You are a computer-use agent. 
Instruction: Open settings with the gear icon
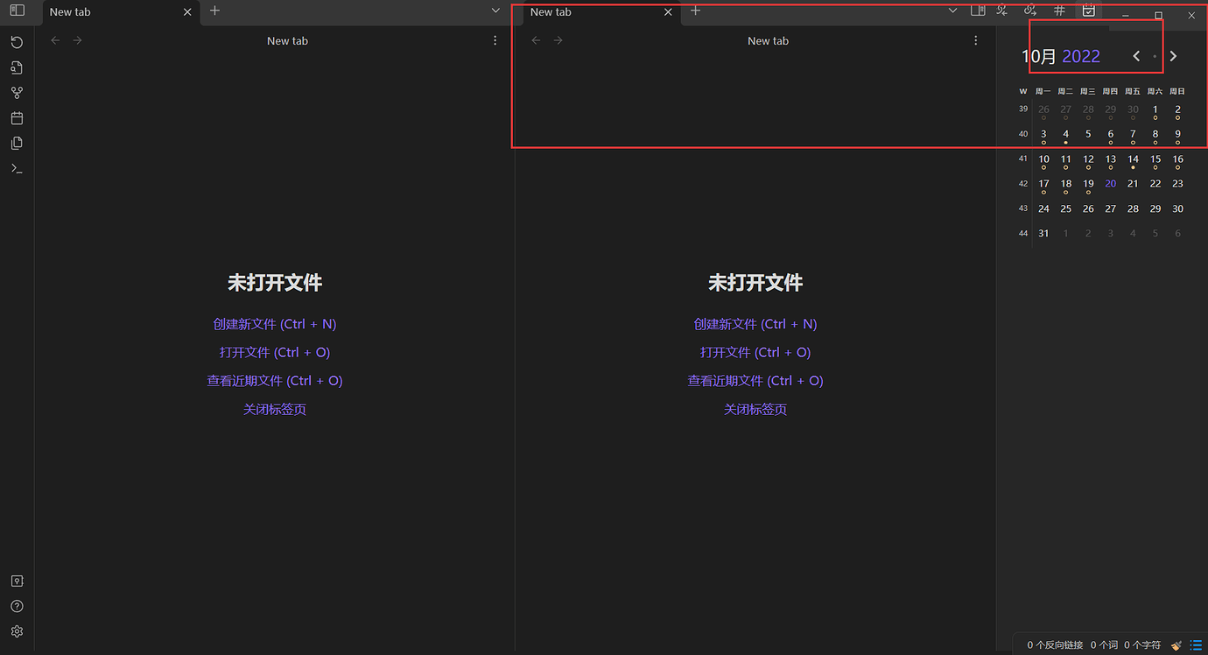[17, 630]
